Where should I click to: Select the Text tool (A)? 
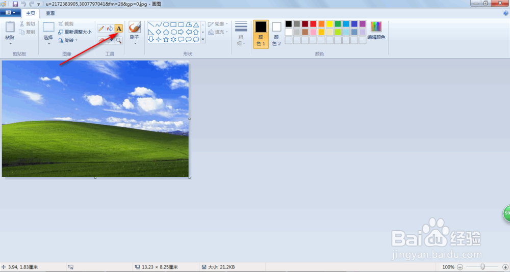click(x=119, y=29)
